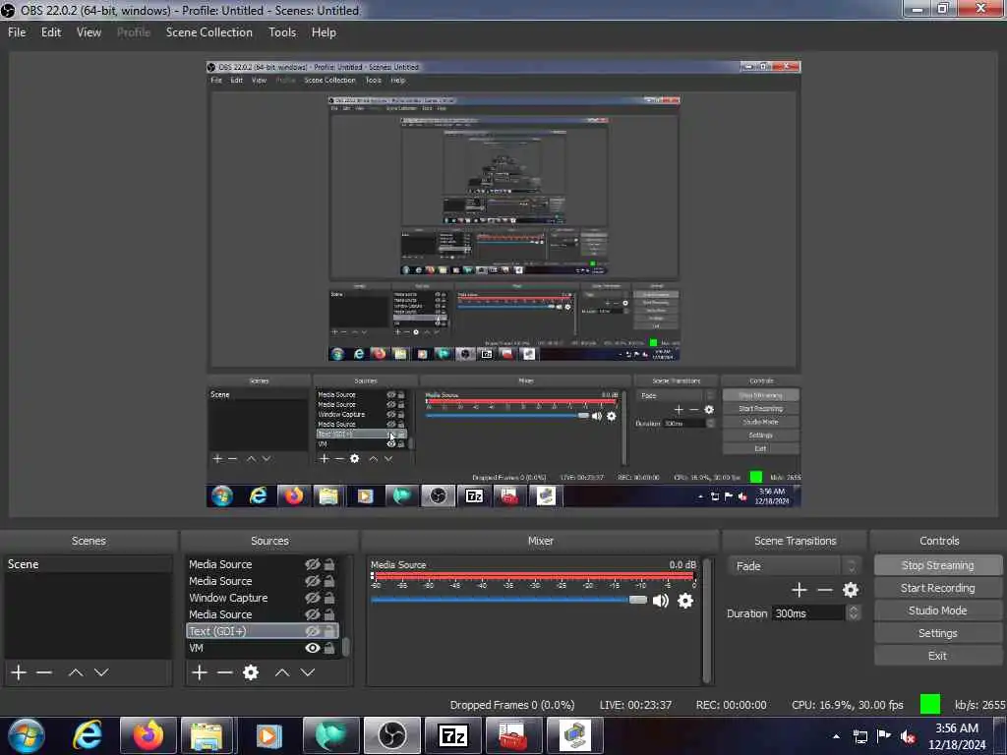Click network tray icon
The height and width of the screenshot is (755, 1007).
point(859,737)
